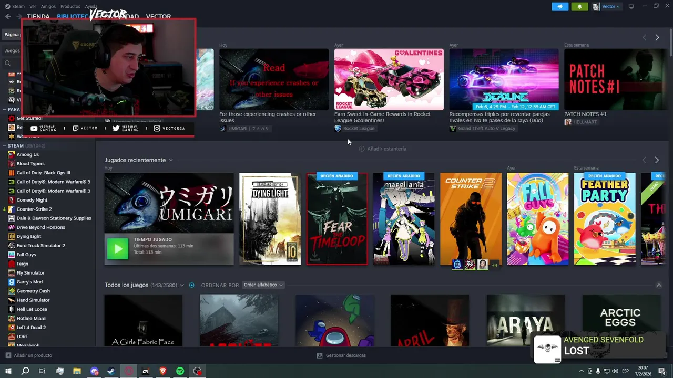Click the system tray volume icon
Image resolution: width=673 pixels, height=378 pixels.
point(616,371)
